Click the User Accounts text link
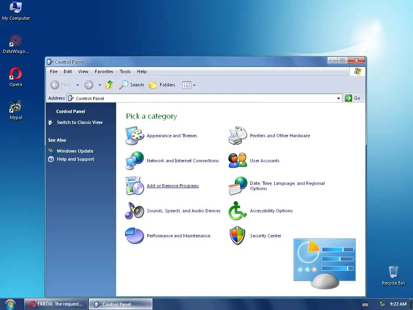This screenshot has width=413, height=310. coord(265,161)
